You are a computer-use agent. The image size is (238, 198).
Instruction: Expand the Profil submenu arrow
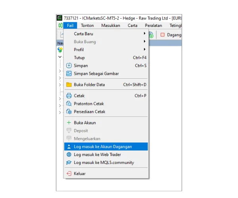[x=144, y=50]
